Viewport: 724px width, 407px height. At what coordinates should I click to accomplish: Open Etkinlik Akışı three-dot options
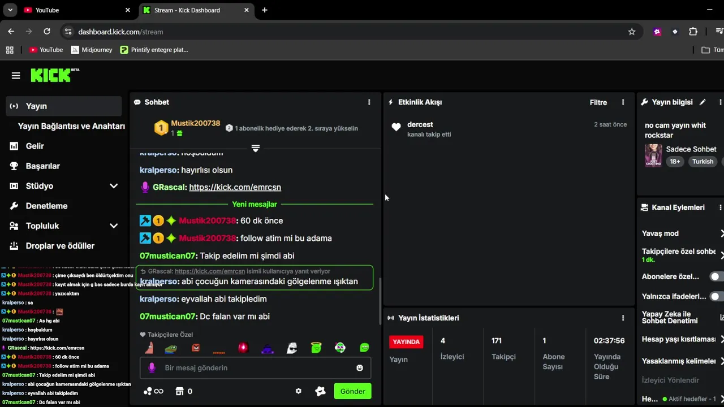623,102
